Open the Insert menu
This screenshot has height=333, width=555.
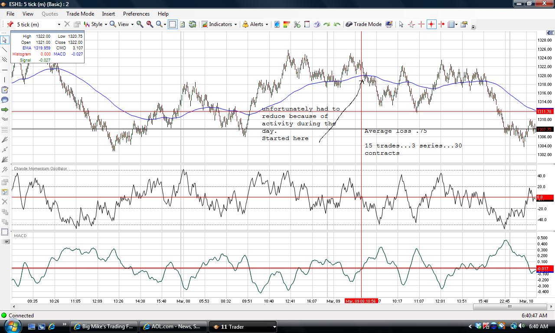point(108,14)
